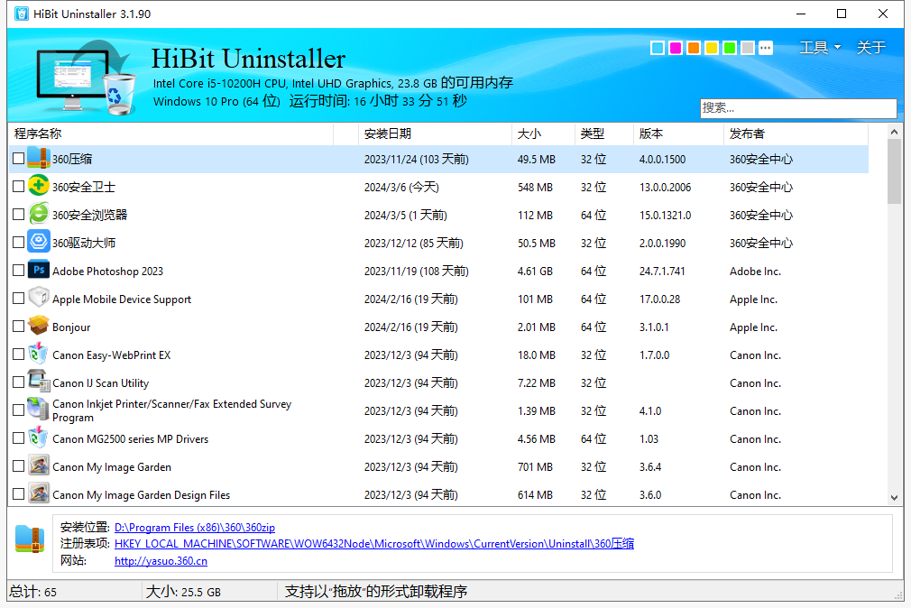911x608 pixels.
Task: Click the list scrollbar up arrow
Action: [x=894, y=132]
